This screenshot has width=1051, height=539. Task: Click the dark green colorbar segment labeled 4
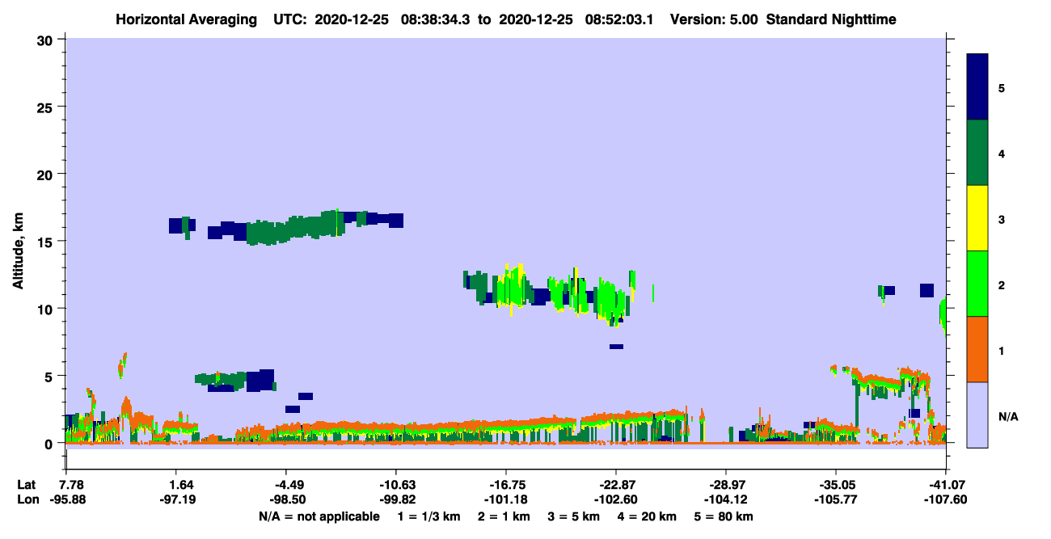click(x=977, y=153)
